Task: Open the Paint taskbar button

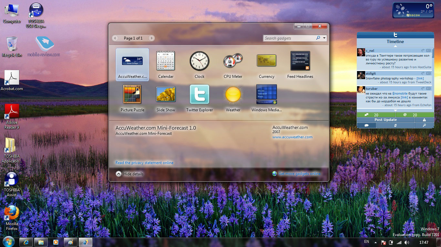Action: (x=70, y=242)
